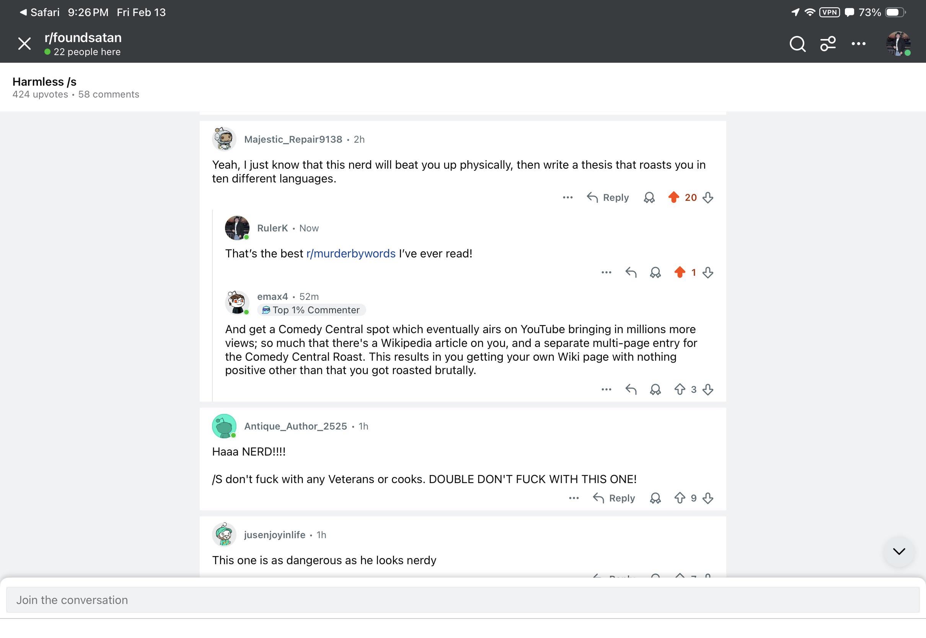Reply to Antique_Author_2525's comment

(x=614, y=498)
